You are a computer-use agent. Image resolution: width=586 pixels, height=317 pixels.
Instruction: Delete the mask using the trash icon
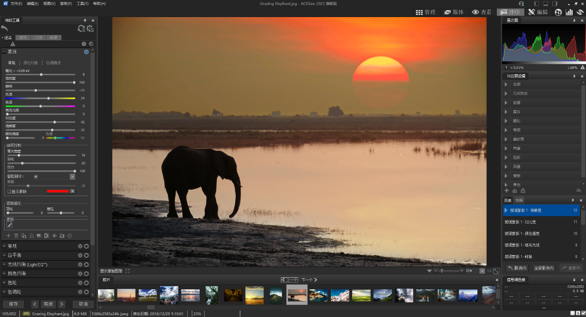[16, 236]
